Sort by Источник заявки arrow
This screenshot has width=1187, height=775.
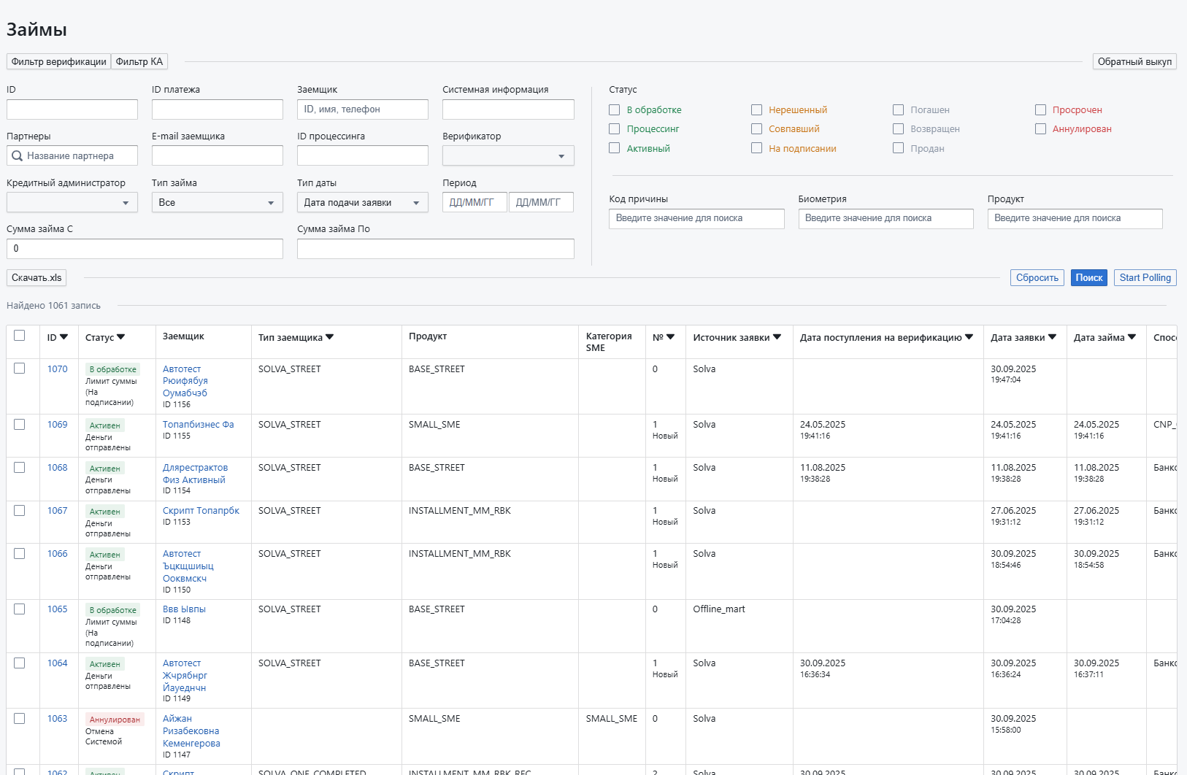(x=777, y=337)
